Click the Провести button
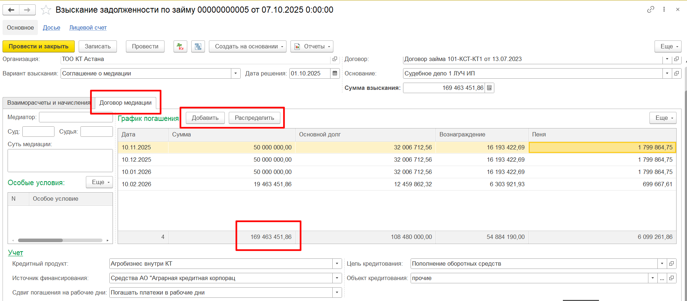The image size is (687, 301). point(145,46)
